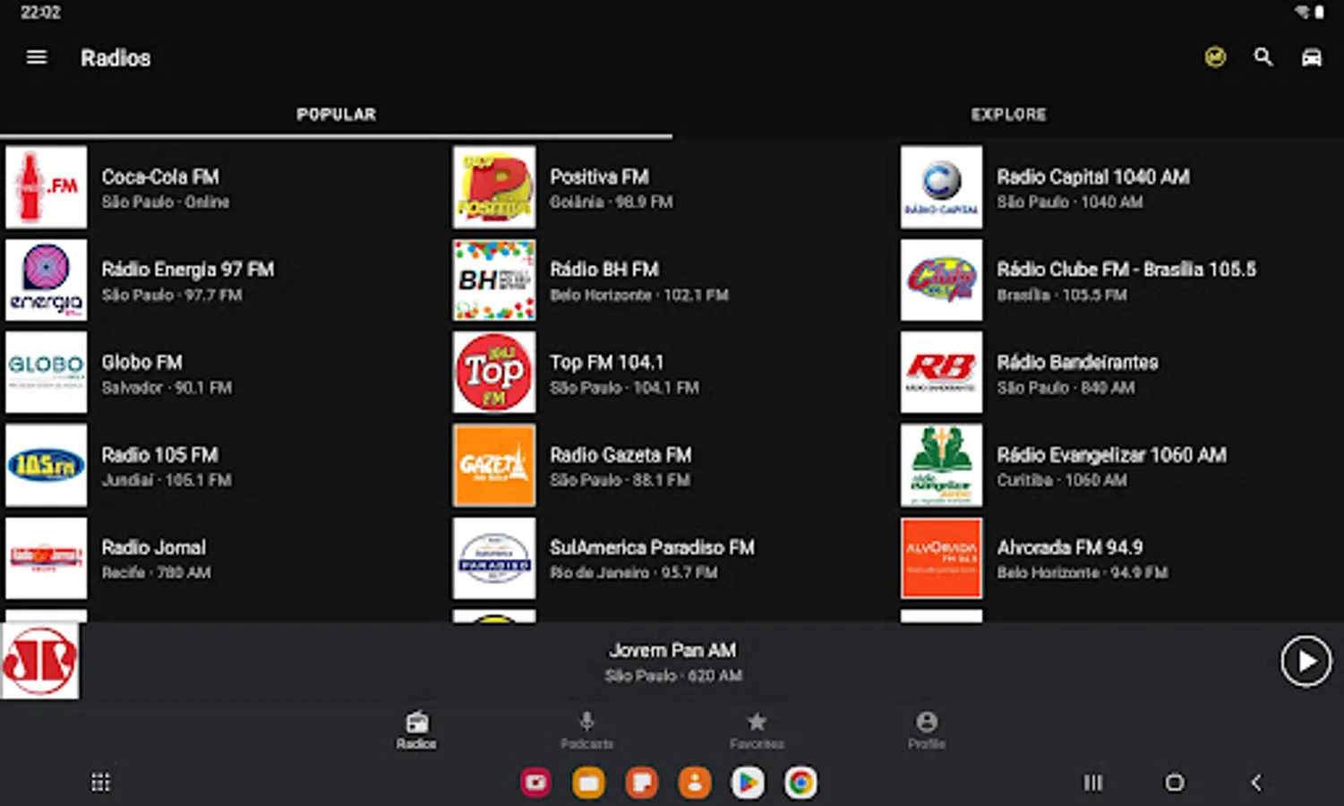The height and width of the screenshot is (806, 1344).
Task: Open Radios in bottom navigation
Action: 416,730
